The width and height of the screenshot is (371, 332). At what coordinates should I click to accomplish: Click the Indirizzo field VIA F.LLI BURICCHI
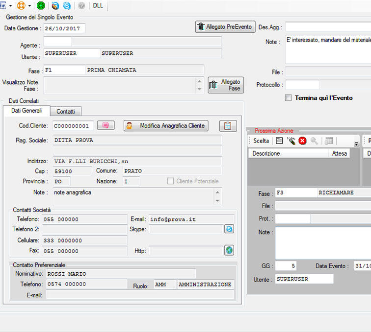pos(137,161)
